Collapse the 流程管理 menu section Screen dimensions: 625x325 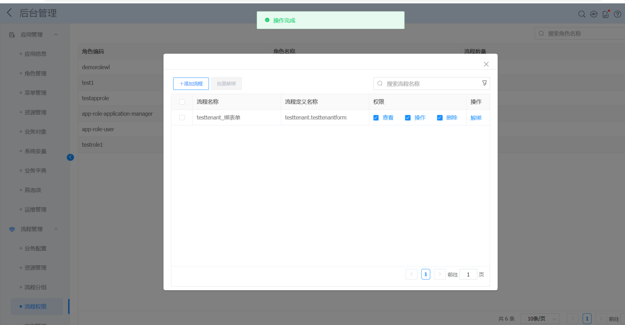(56, 229)
